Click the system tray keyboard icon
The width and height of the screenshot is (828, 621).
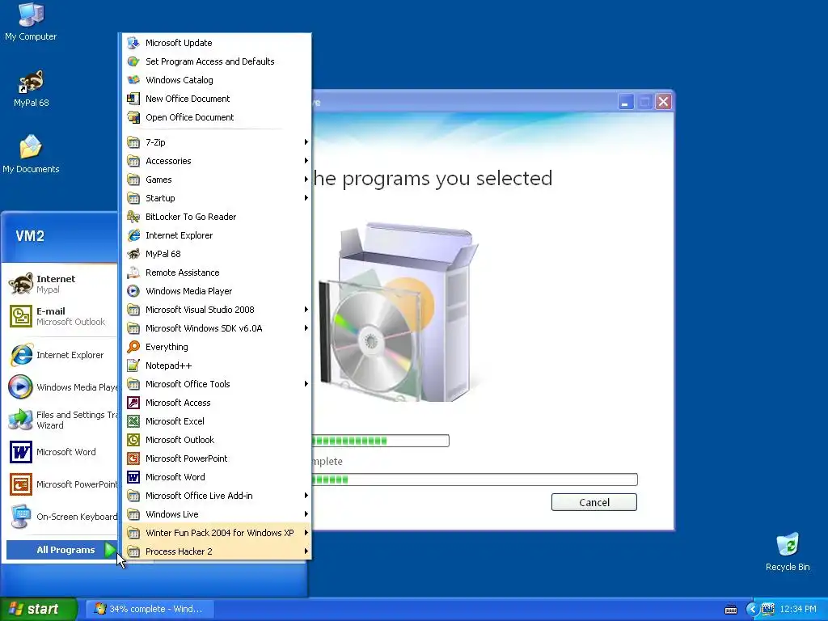pyautogui.click(x=731, y=610)
